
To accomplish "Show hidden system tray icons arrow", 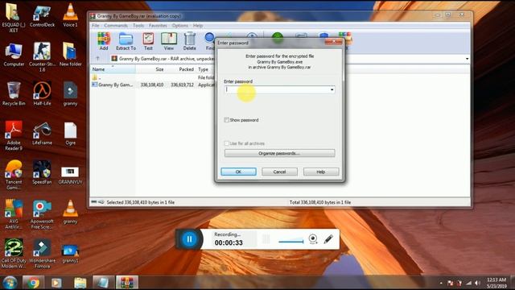I will (441, 283).
